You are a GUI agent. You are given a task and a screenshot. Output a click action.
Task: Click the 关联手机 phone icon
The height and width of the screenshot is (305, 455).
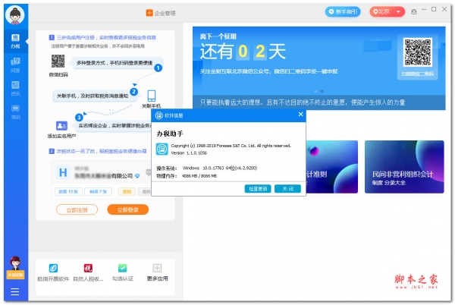click(x=152, y=96)
